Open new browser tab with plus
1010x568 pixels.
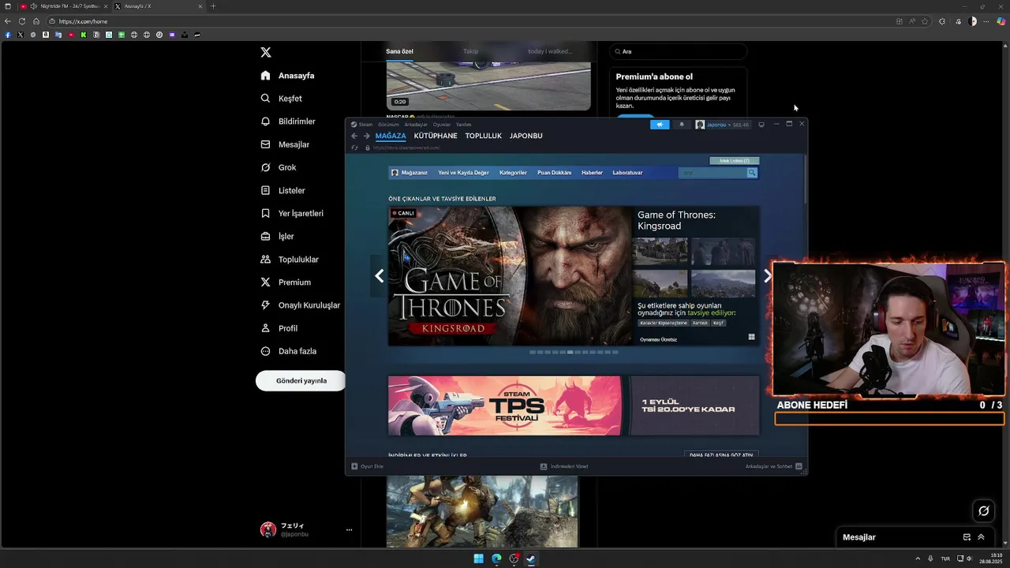pos(213,6)
